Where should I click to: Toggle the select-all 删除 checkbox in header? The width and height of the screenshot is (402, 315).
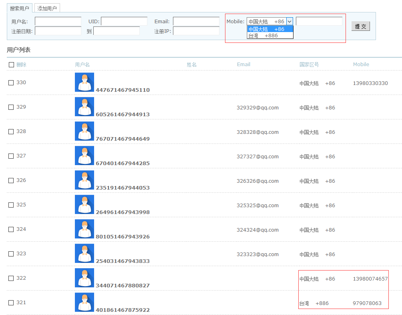pos(11,65)
